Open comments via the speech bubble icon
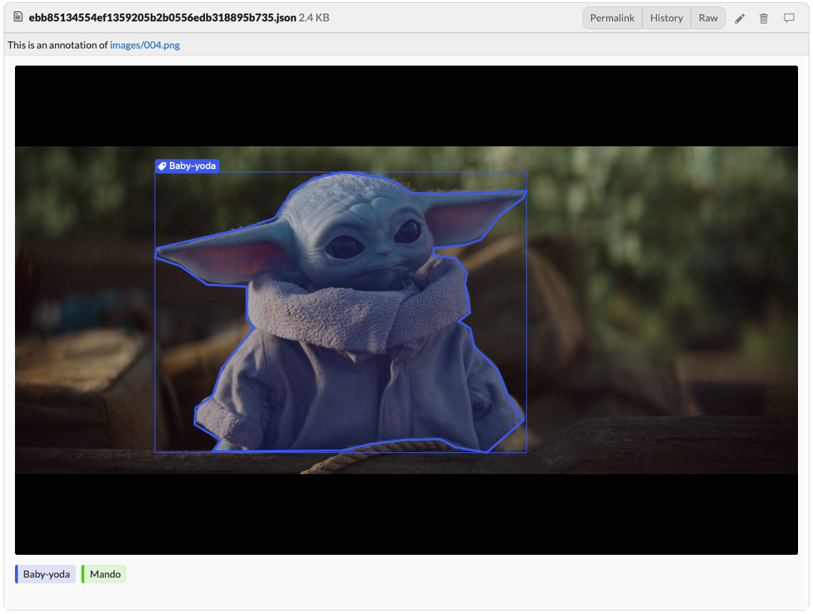The image size is (813, 614). (x=789, y=18)
